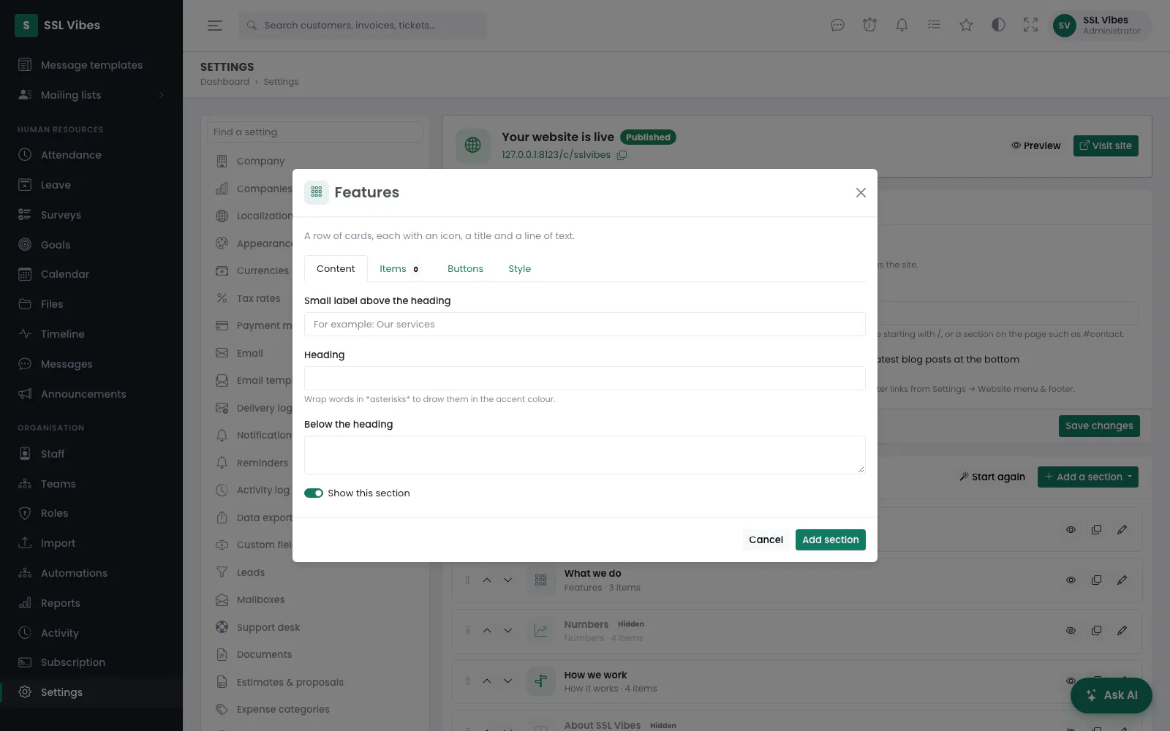The image size is (1170, 731).
Task: Click Start again button
Action: (x=992, y=477)
